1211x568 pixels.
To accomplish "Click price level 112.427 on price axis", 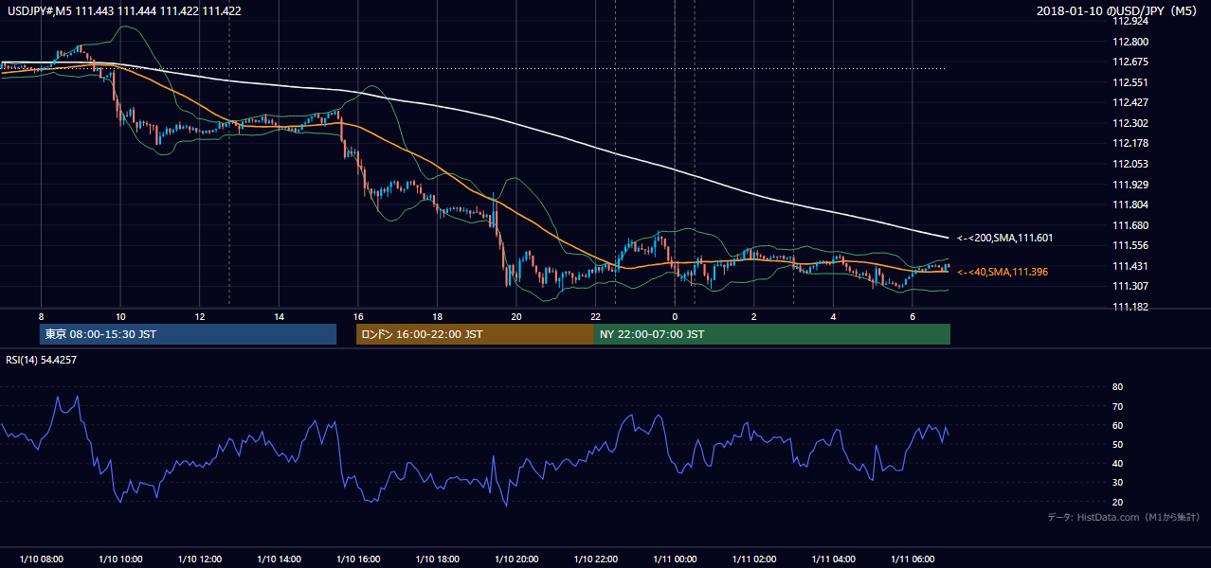I will 1130,102.
